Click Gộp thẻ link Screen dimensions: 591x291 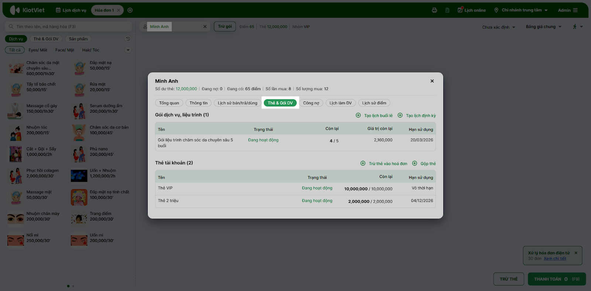pyautogui.click(x=424, y=164)
